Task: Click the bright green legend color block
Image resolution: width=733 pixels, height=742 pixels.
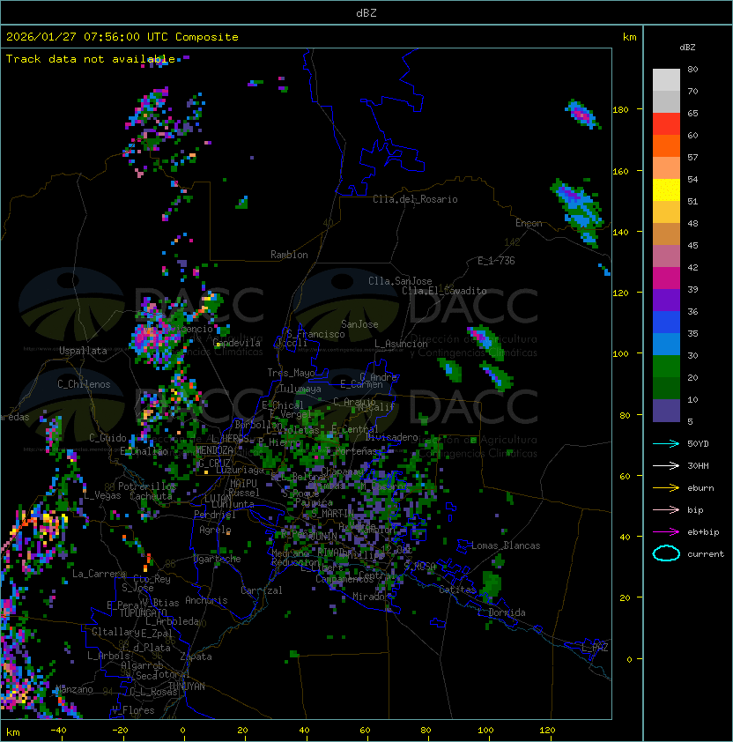Action: tap(666, 366)
